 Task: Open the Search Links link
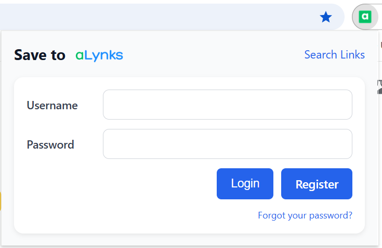(335, 54)
